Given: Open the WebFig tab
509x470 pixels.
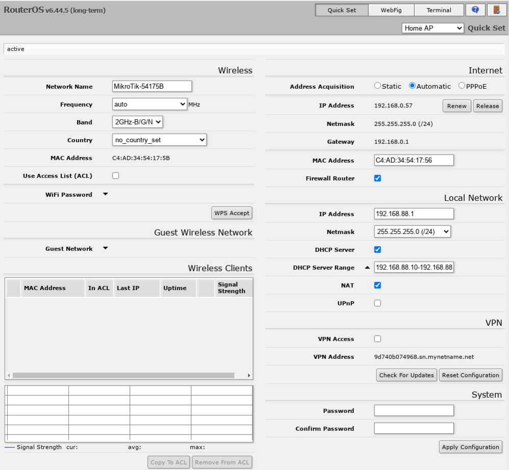Looking at the screenshot, I should 391,10.
